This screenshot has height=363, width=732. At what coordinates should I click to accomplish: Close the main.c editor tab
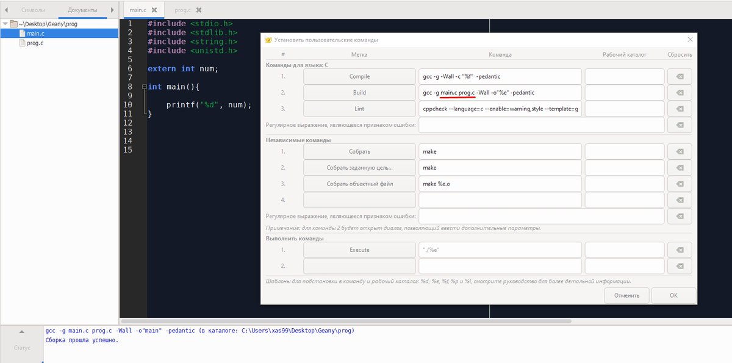pyautogui.click(x=154, y=10)
